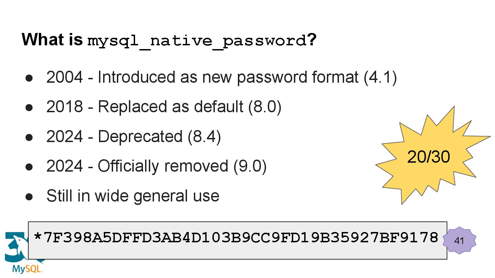Screen dimensions: 495x278
Task: Click the bullet dot before 2018
Action: pos(29,108)
